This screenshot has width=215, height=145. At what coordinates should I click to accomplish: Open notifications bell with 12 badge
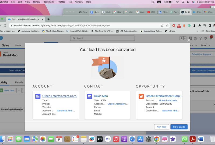211,38
